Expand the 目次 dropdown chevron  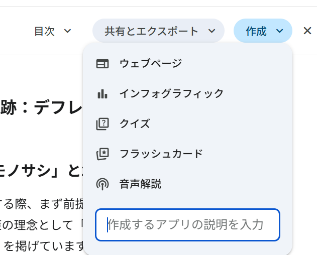pos(68,31)
